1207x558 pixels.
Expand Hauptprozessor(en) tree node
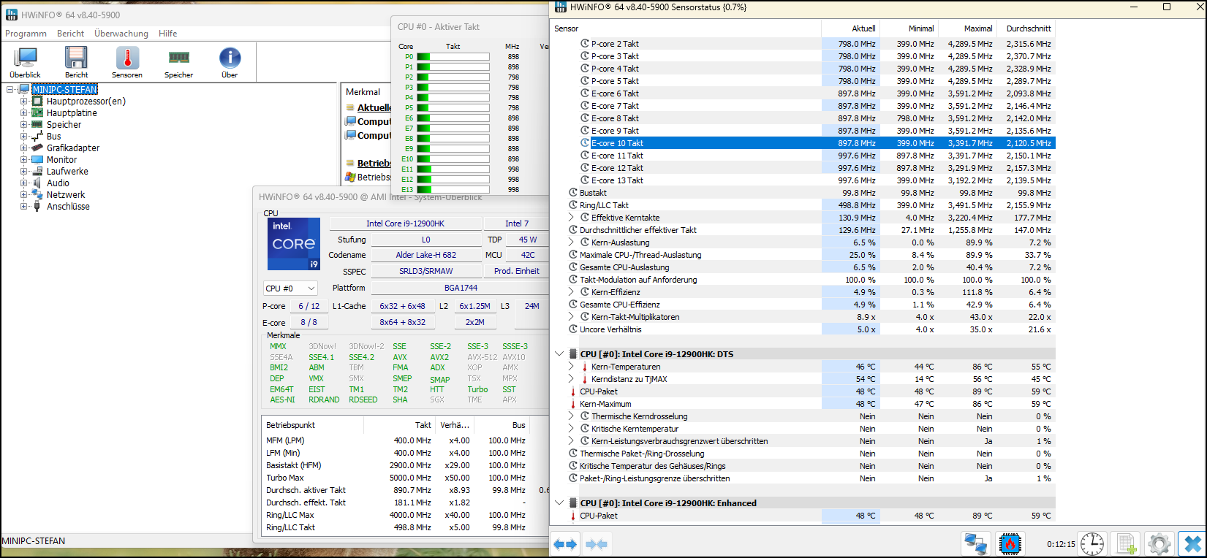[23, 101]
